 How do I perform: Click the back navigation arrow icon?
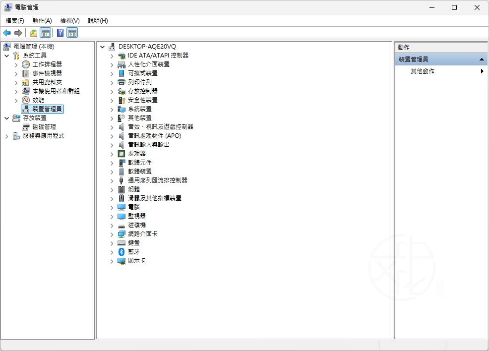click(7, 33)
